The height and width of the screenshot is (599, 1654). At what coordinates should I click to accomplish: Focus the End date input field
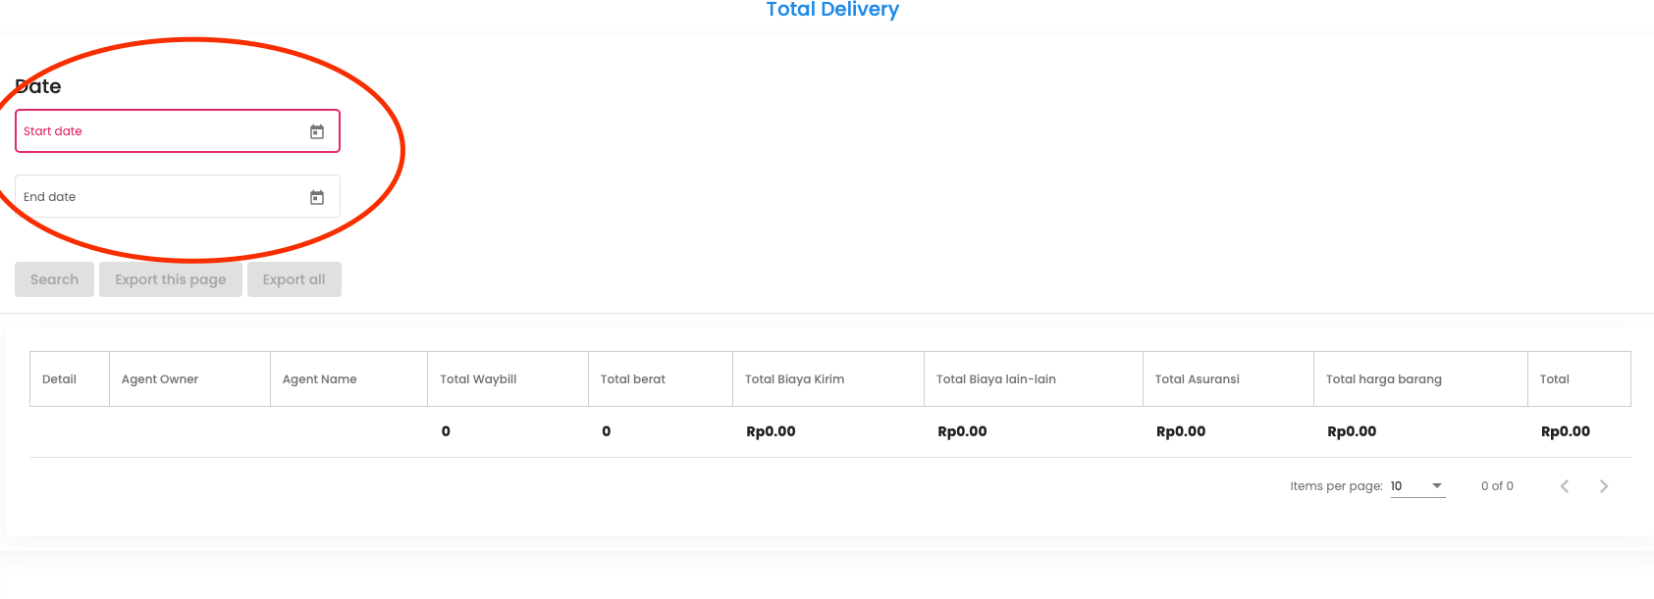[157, 197]
